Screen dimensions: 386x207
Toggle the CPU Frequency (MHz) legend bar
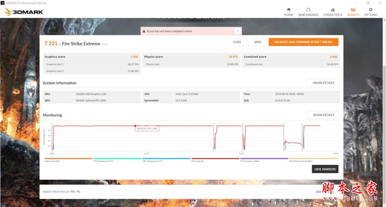coord(264,159)
